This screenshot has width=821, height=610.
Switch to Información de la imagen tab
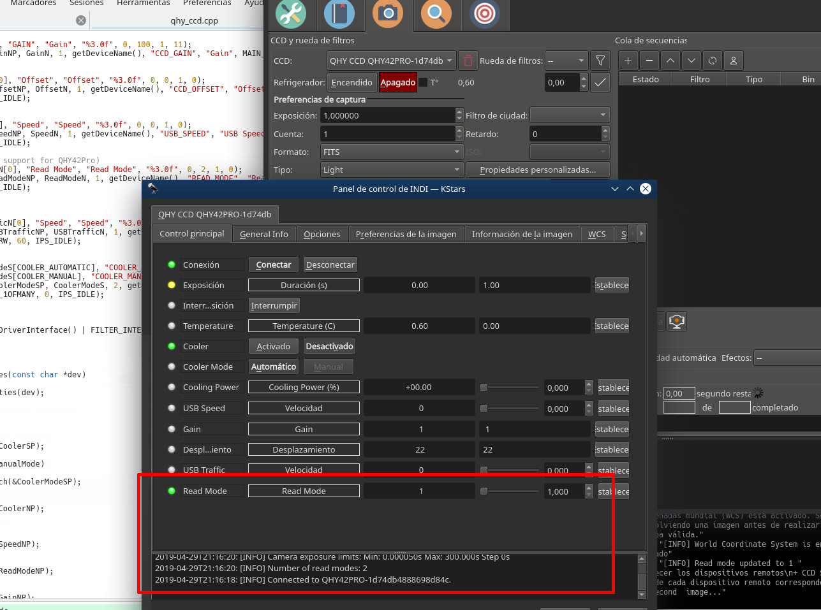[522, 234]
